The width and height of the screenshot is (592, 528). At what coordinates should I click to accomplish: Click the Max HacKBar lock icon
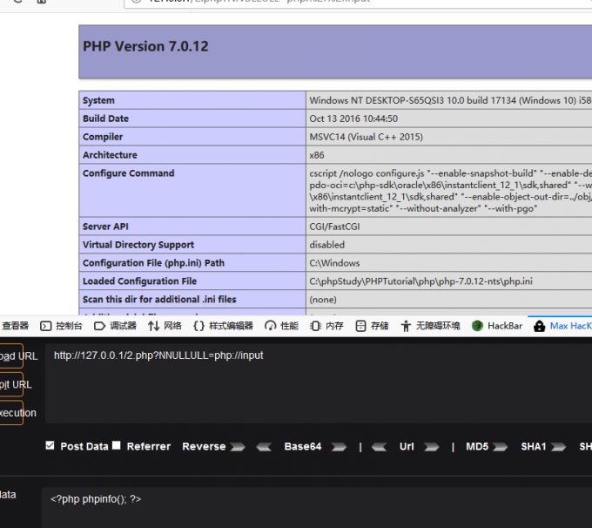(x=539, y=326)
